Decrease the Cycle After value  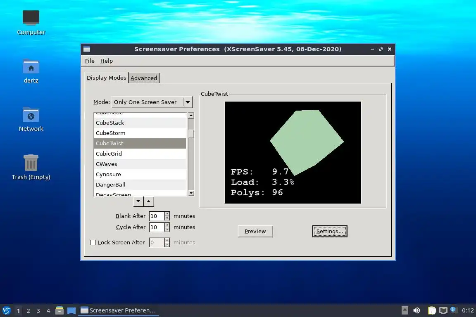pyautogui.click(x=167, y=229)
